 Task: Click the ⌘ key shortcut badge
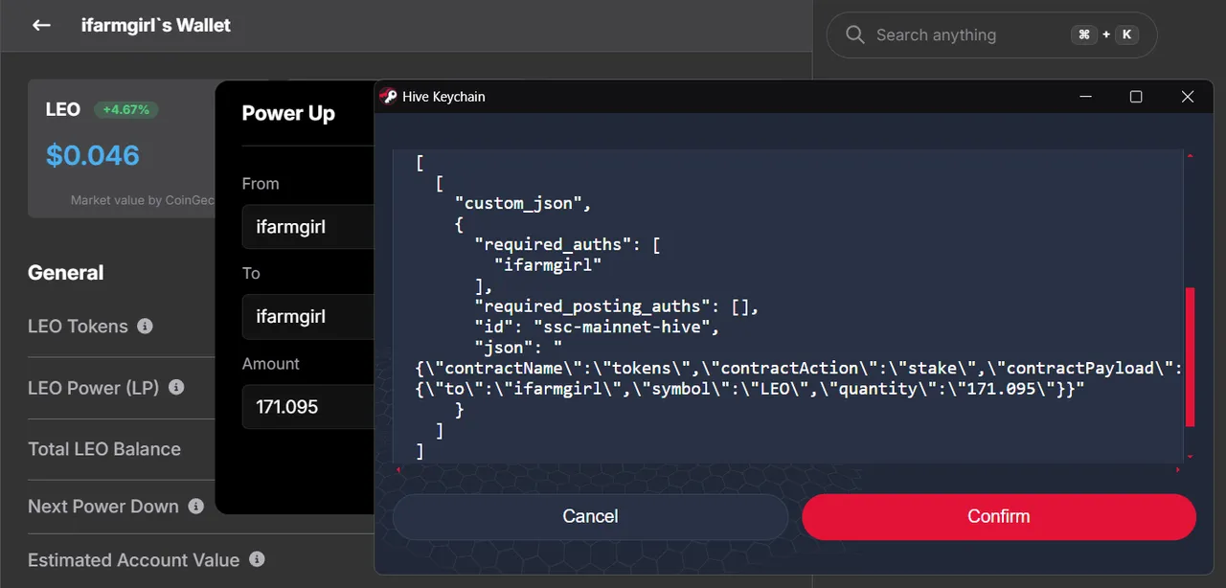point(1083,34)
